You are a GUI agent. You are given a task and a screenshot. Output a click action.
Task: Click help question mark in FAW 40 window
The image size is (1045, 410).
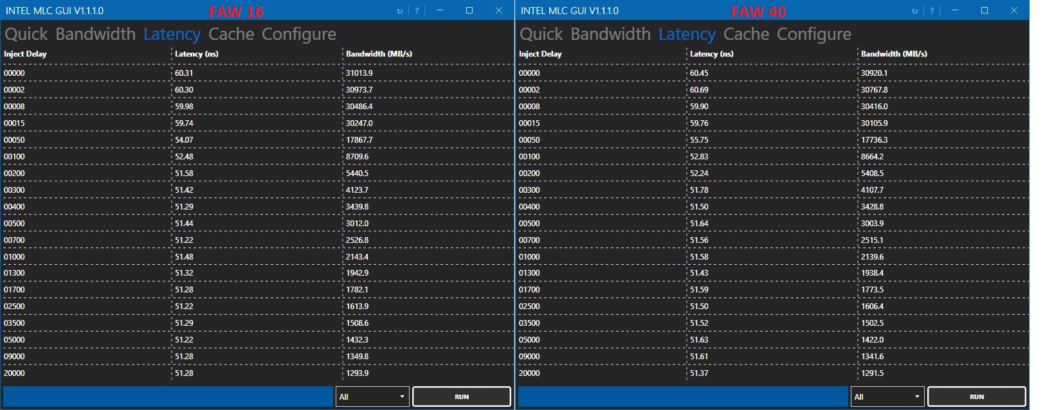pos(932,11)
